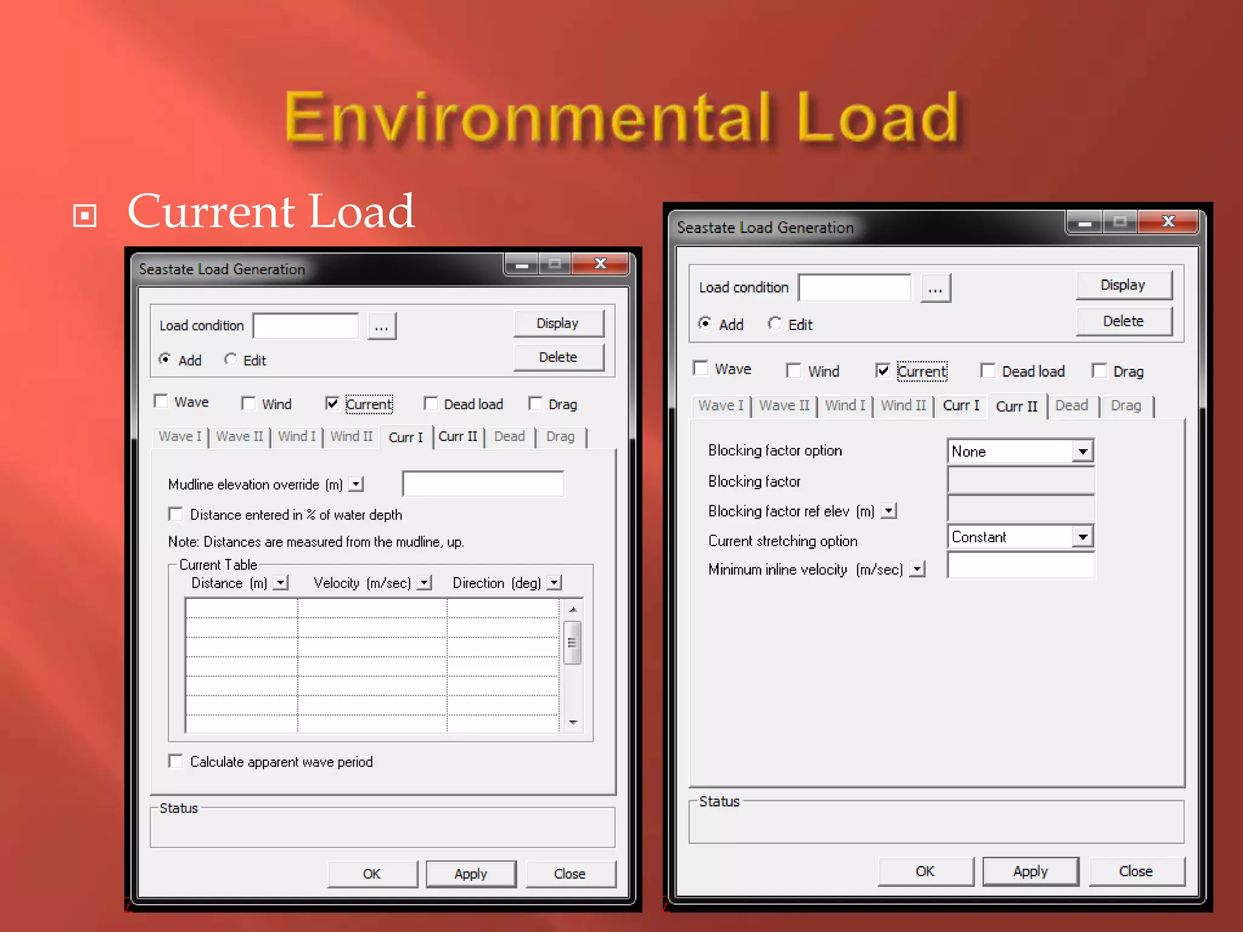The height and width of the screenshot is (932, 1243).
Task: Focus Mudline elevation override input field
Action: [484, 484]
